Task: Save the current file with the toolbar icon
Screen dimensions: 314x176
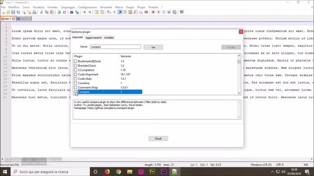Action: [x=13, y=12]
